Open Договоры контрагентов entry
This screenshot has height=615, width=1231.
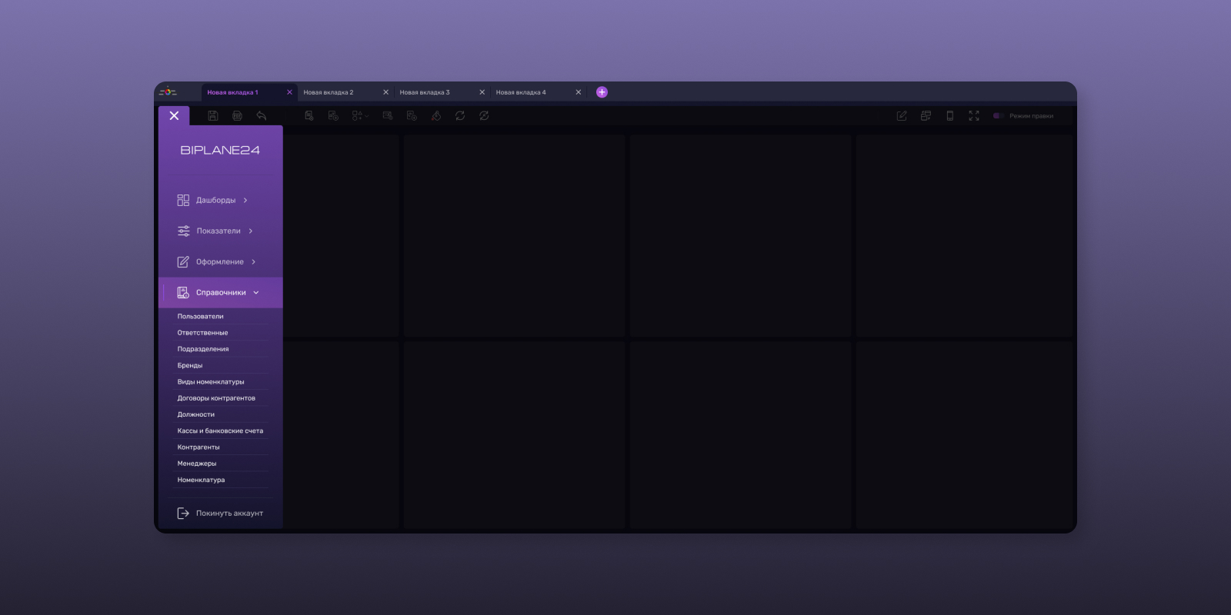coord(221,398)
